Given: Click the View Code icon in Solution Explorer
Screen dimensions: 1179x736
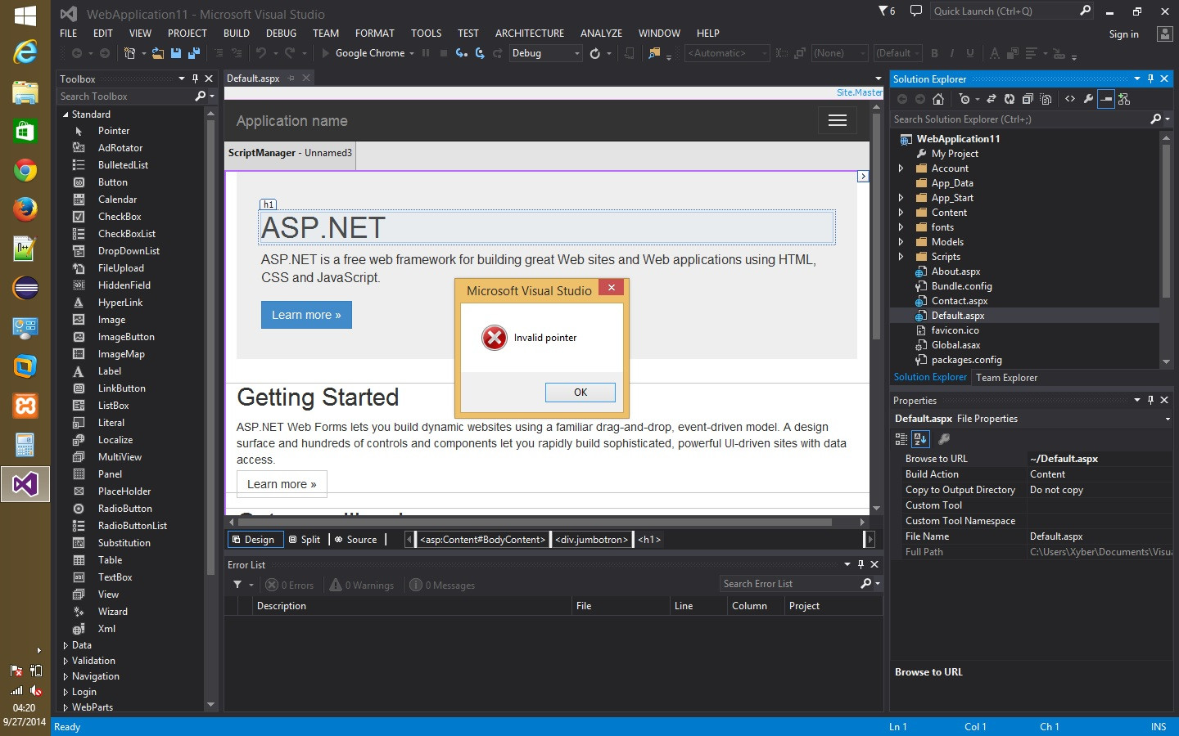Looking at the screenshot, I should click(1071, 99).
